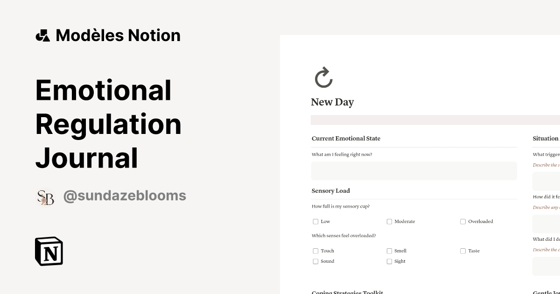Open the @sundazeblooms creator profile link
The image size is (560, 294).
(124, 196)
